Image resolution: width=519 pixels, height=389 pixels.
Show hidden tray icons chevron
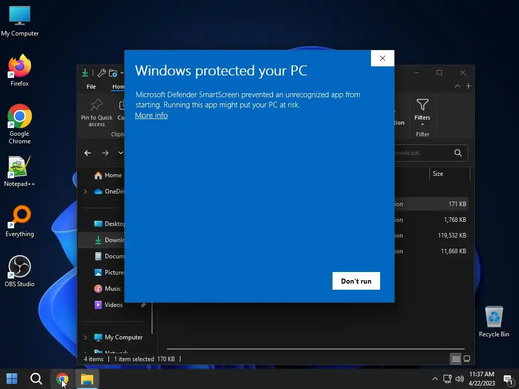pos(435,379)
